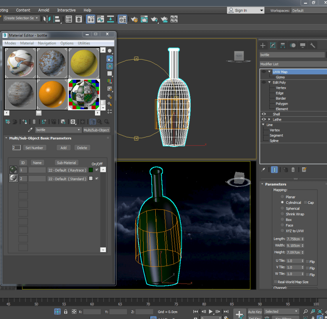327x319 pixels.
Task: Click the Utilities wrench panel icon
Action: 313,46
